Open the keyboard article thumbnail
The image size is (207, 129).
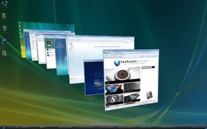132,87
